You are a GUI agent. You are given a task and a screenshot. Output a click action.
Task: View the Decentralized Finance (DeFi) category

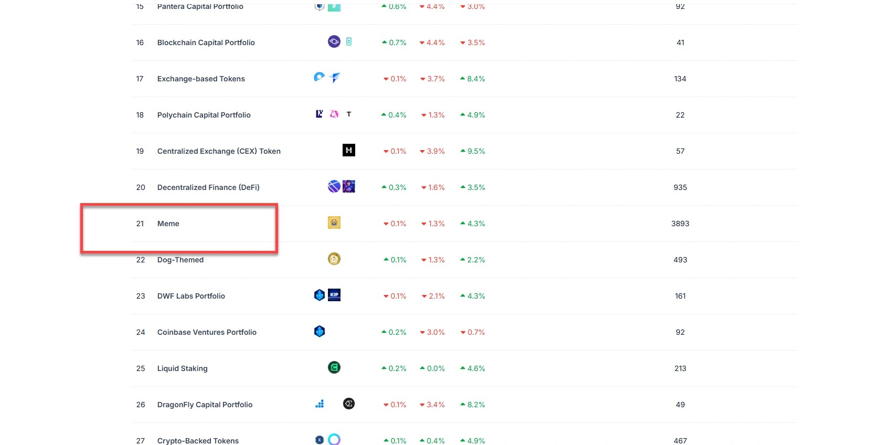coord(208,187)
